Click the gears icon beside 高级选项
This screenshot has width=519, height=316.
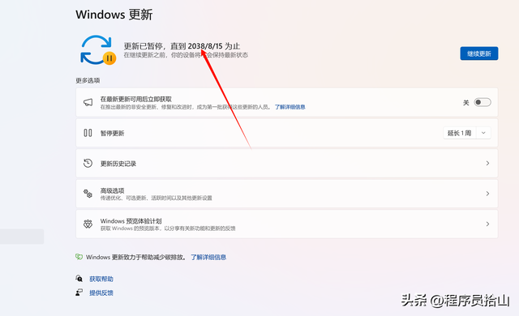[88, 194]
